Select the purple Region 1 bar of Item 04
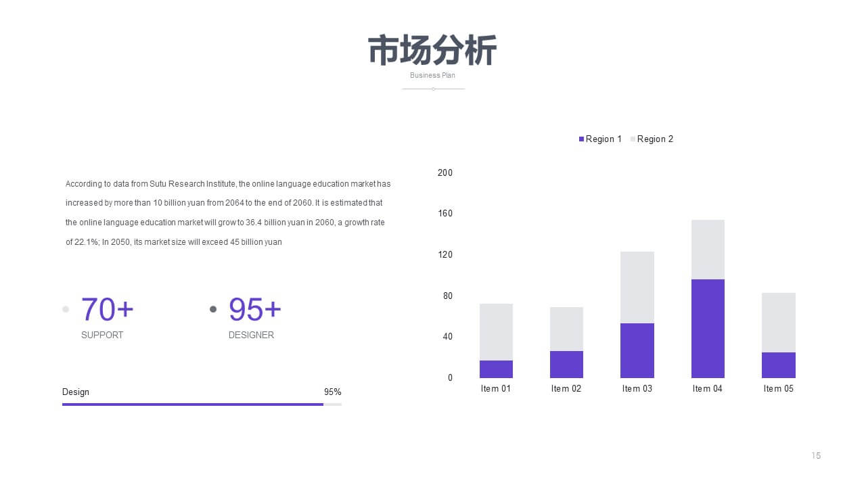 coord(708,329)
